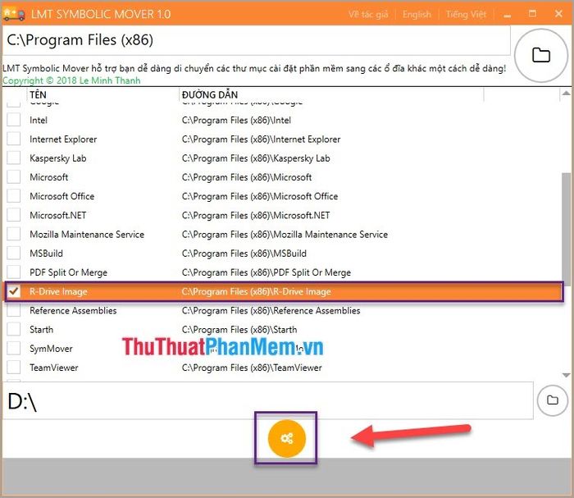The height and width of the screenshot is (498, 574).
Task: Select the 'Reference Assemblies' name
Action: (73, 310)
